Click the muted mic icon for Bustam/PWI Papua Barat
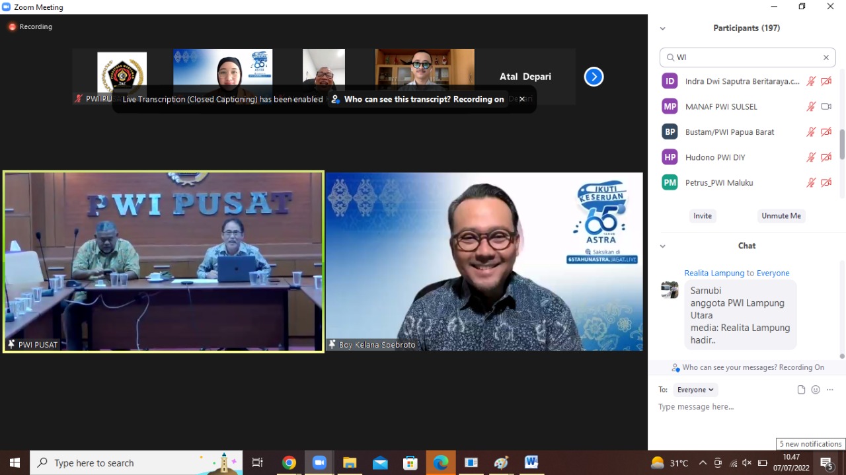 click(x=812, y=131)
